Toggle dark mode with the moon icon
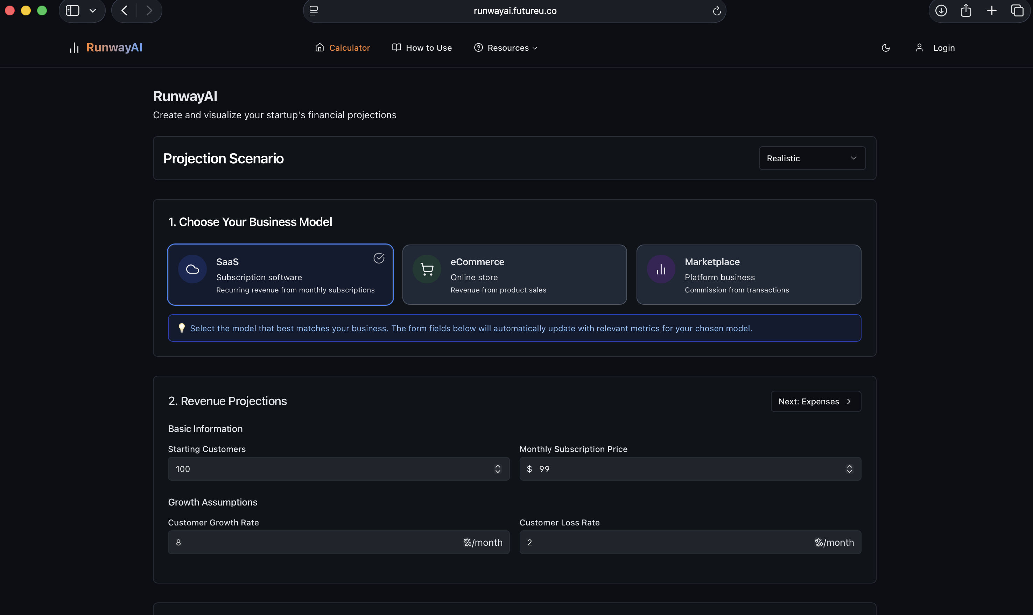The image size is (1033, 615). (x=886, y=48)
